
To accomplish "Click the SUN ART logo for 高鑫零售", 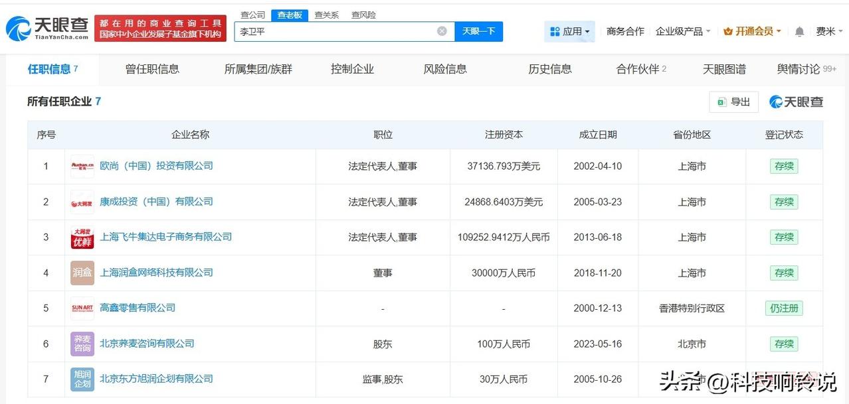I will 81,308.
